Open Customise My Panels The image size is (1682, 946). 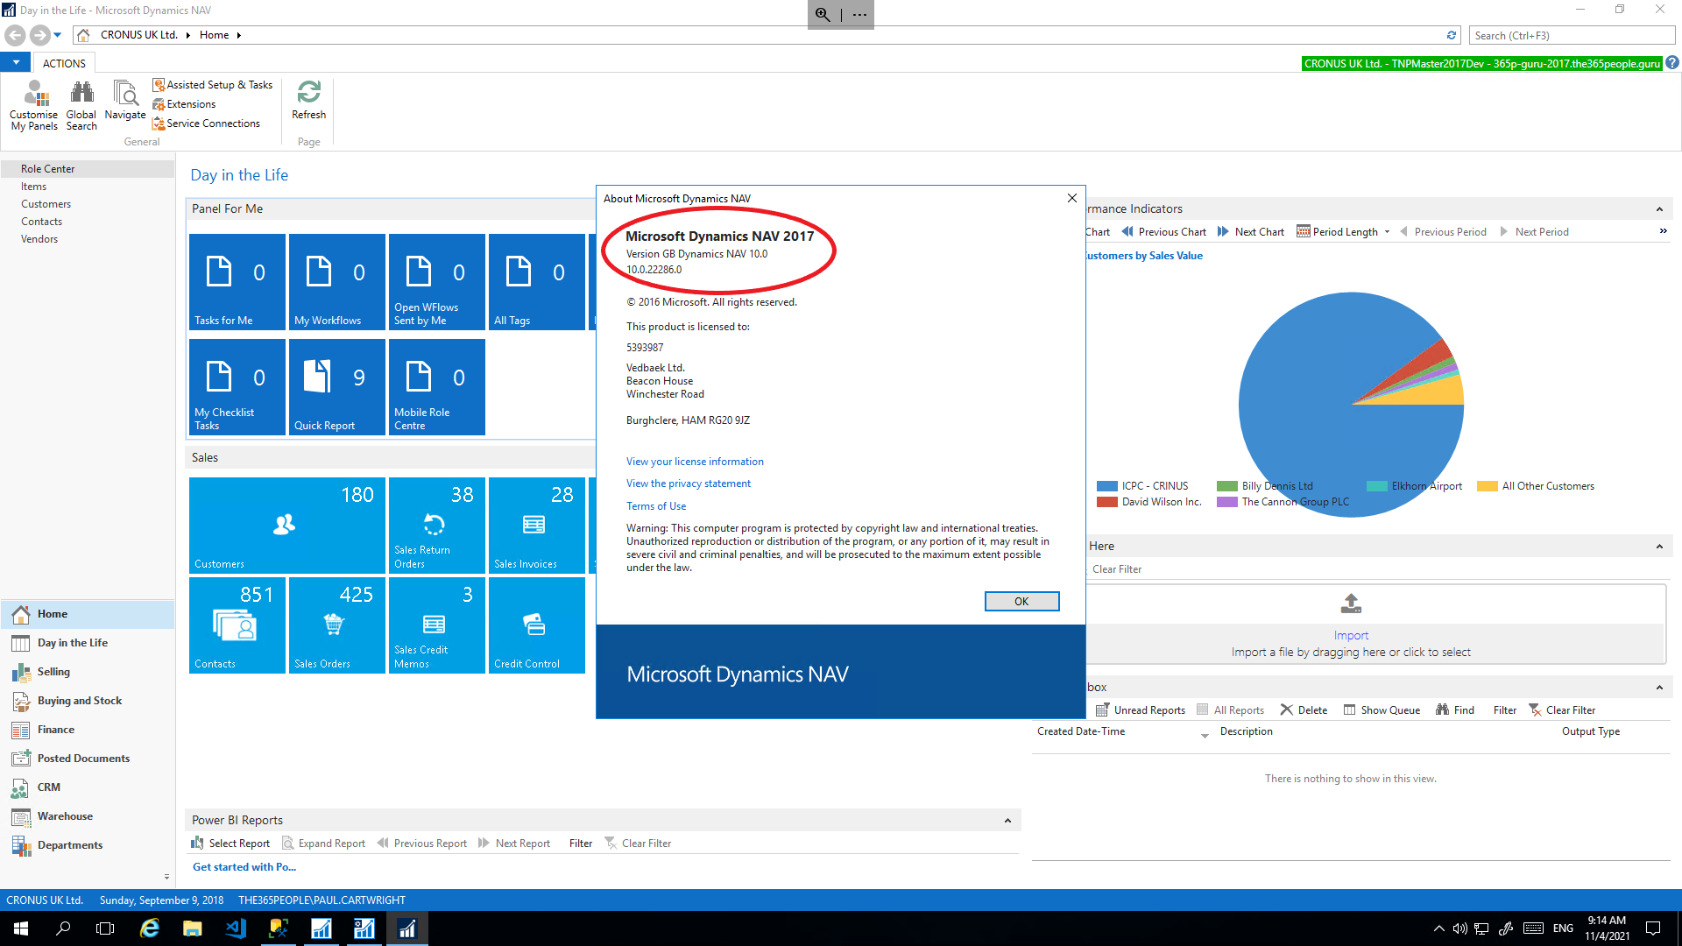click(x=33, y=103)
